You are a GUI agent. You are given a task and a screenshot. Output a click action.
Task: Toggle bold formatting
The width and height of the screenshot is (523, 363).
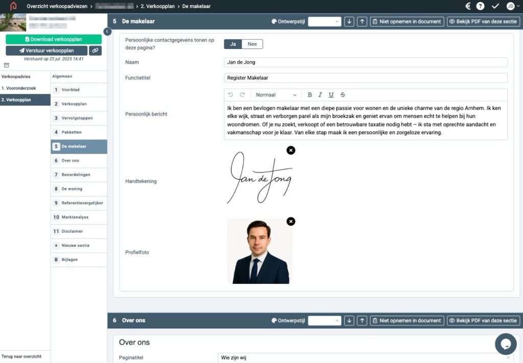[x=310, y=94]
